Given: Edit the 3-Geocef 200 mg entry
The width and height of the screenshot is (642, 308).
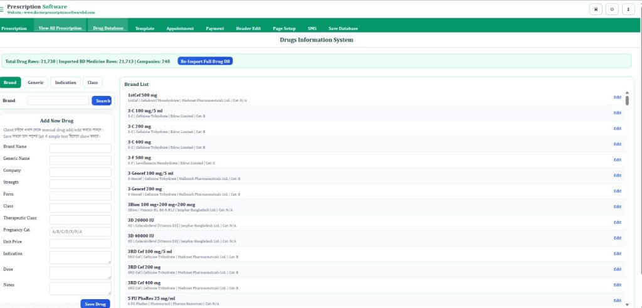Looking at the screenshot, I should tap(617, 191).
